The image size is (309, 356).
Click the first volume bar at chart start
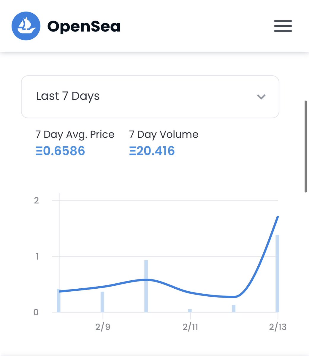(x=59, y=300)
